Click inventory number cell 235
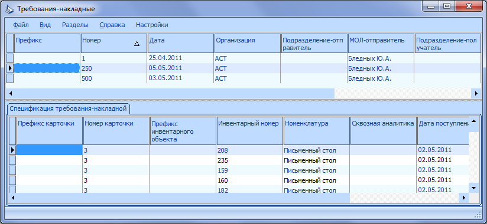Screen dimensions: 487x224 (x=250, y=160)
